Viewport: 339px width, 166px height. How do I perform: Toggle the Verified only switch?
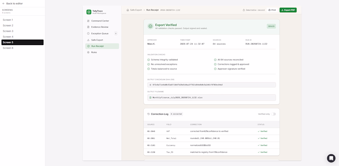click(x=273, y=114)
